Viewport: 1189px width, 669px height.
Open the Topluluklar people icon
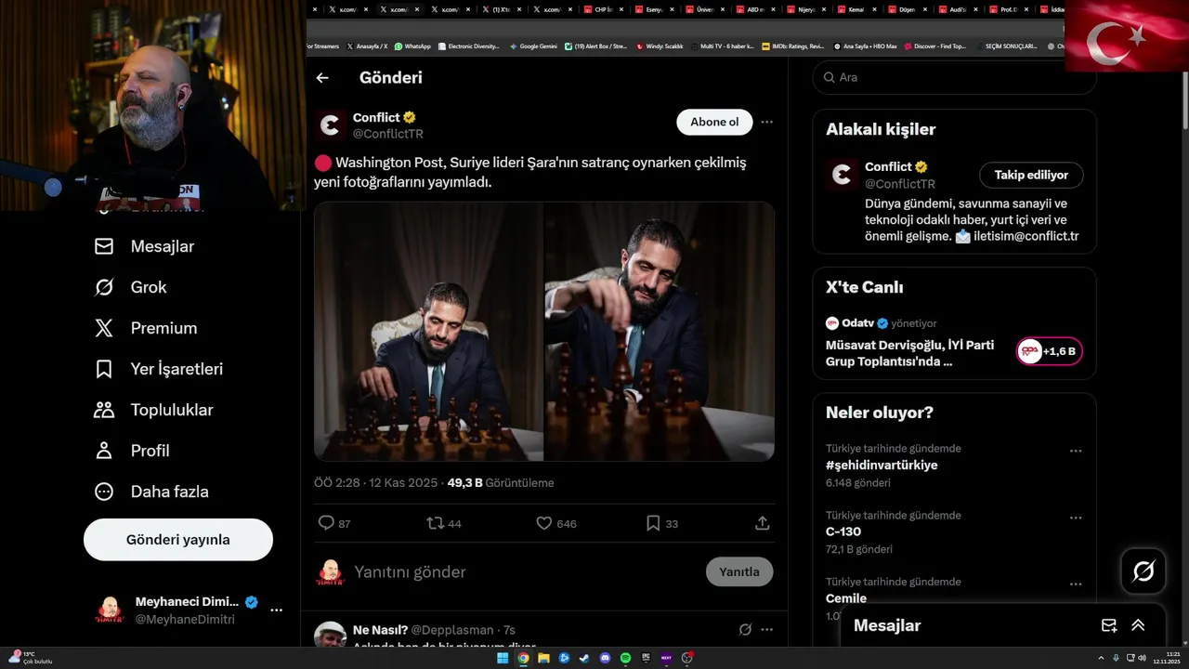104,410
